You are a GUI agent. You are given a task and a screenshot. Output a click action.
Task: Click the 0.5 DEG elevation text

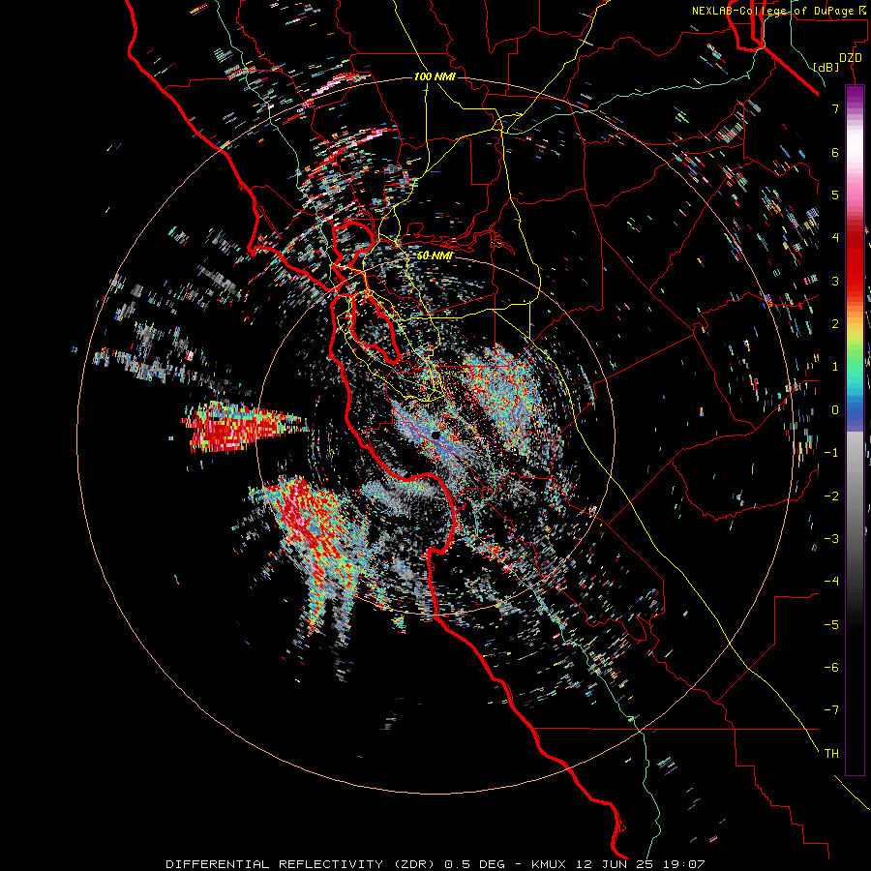(x=474, y=864)
